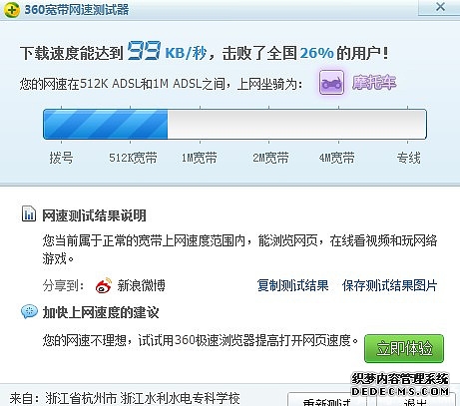Viewport: 460px width, 406px height.
Task: Click the chart icon beside 网速测试结果说明
Action: [x=29, y=213]
